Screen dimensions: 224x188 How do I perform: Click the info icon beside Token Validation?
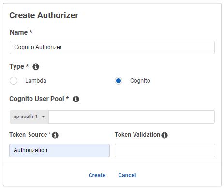(x=164, y=135)
